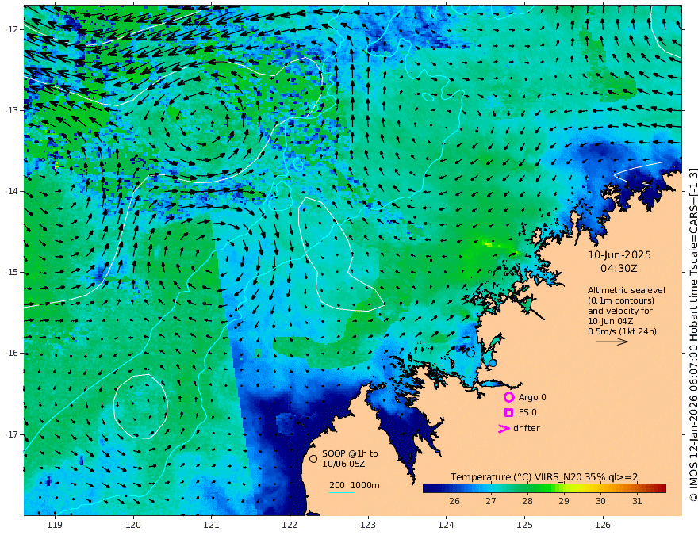Click latitude label -17 on left axis
698x539 pixels.
12,434
